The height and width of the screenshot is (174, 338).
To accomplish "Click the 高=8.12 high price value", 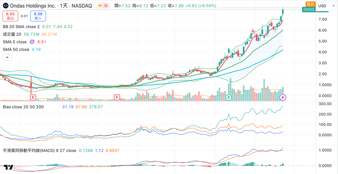I will pos(140,6).
